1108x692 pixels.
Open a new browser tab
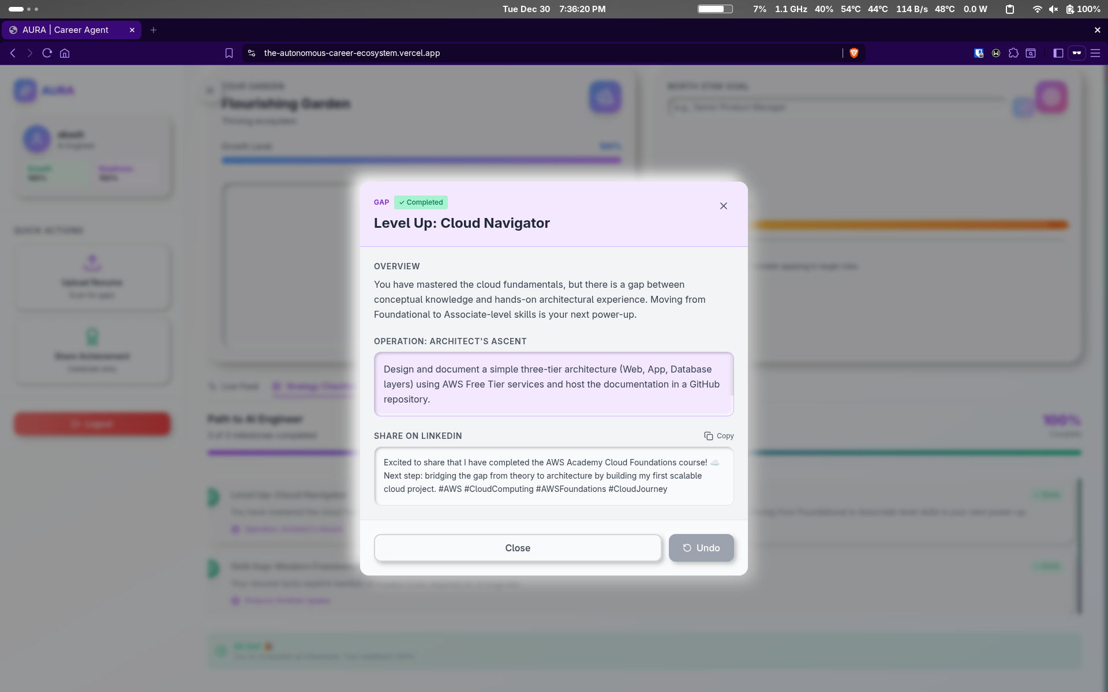[154, 30]
